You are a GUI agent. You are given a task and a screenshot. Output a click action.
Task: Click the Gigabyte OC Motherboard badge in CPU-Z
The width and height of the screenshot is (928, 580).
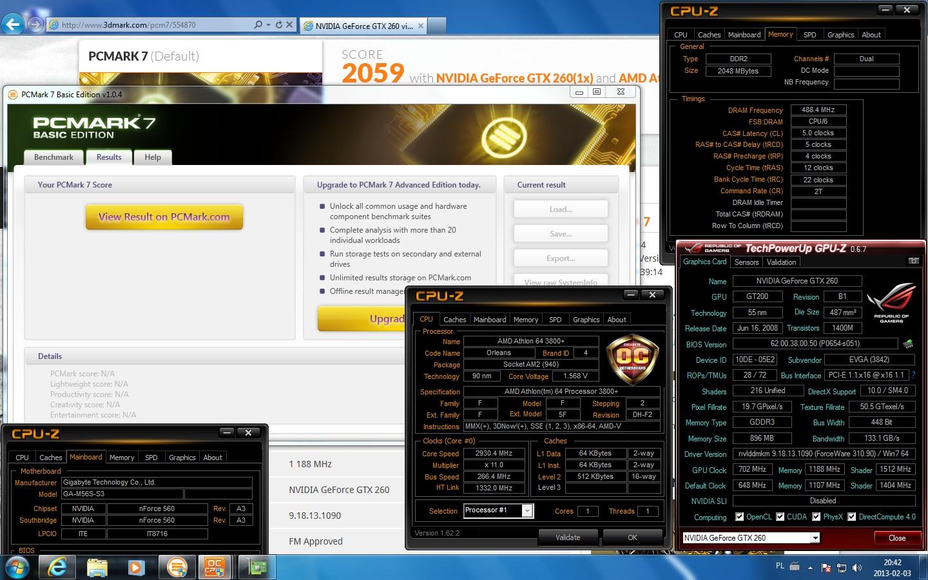coord(632,358)
